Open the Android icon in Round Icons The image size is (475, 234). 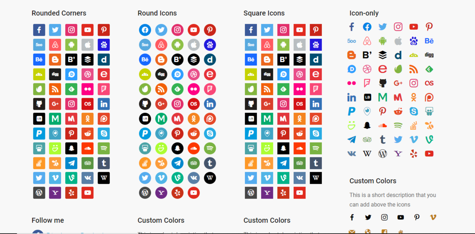(x=177, y=45)
